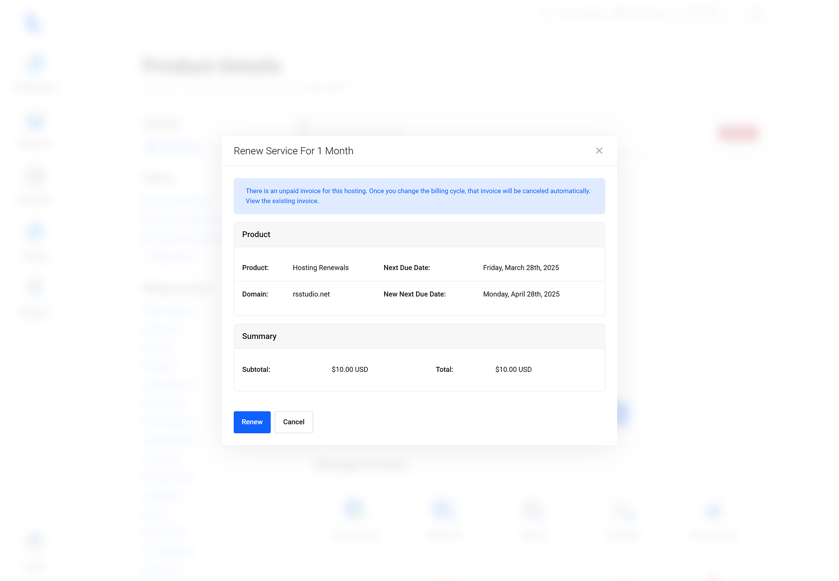The width and height of the screenshot is (839, 581).
Task: Click the 'Summary' section header
Action: (419, 336)
